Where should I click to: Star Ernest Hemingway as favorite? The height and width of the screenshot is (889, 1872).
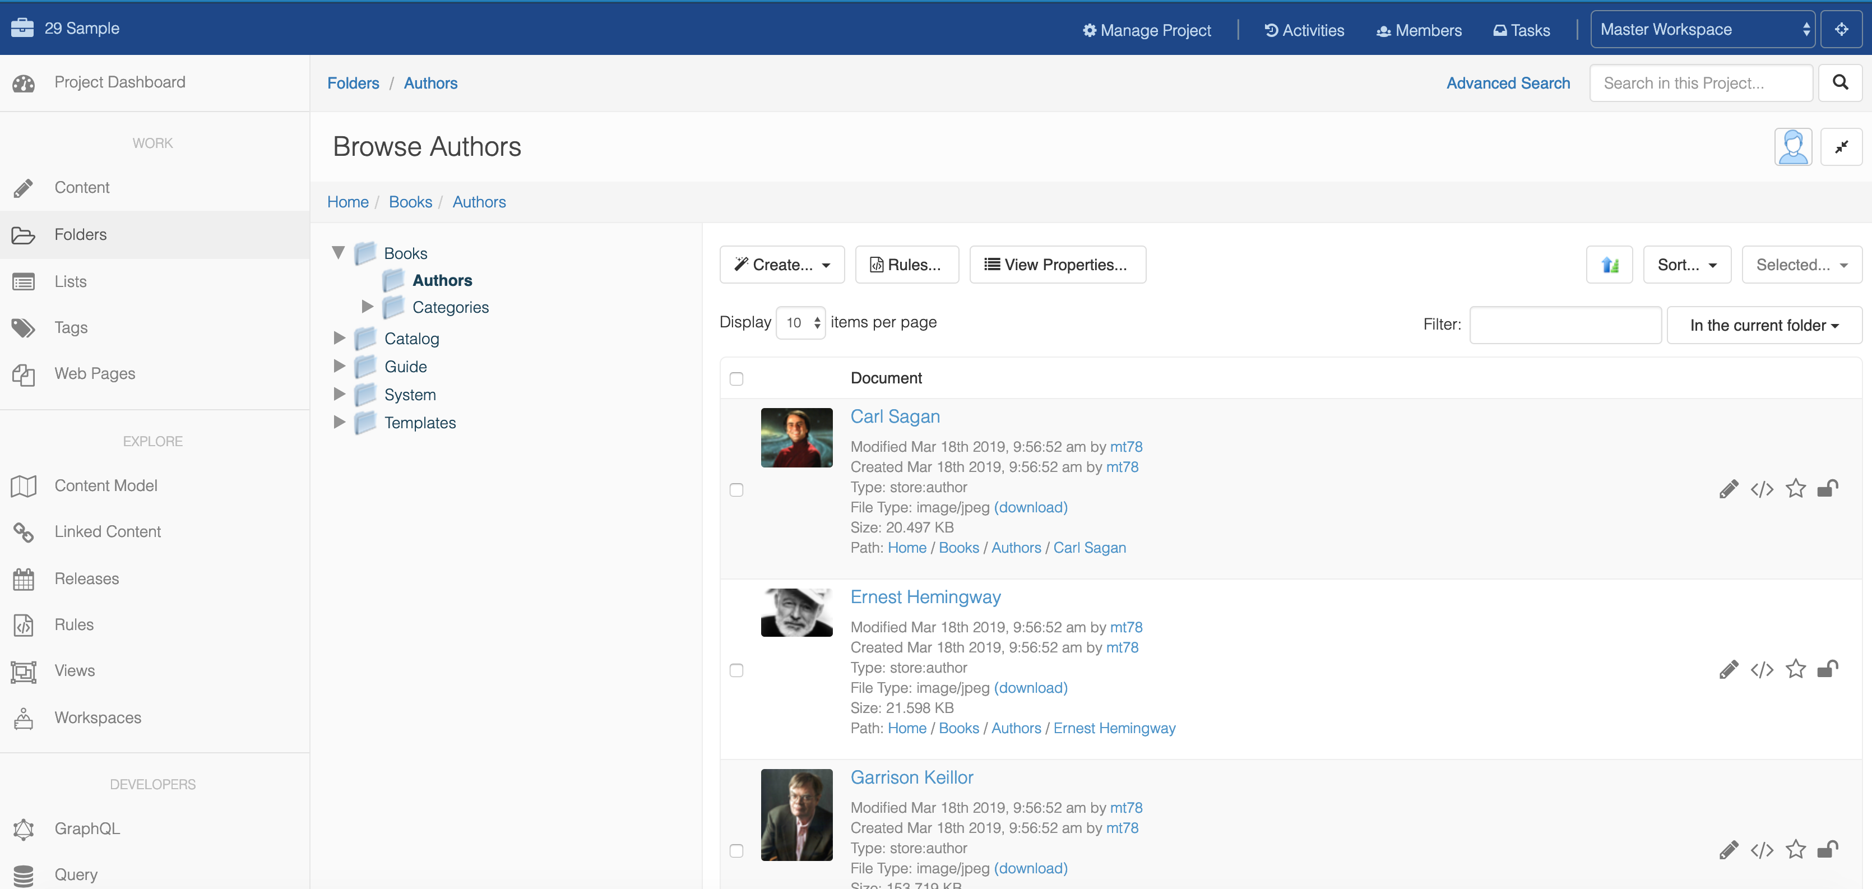point(1795,669)
